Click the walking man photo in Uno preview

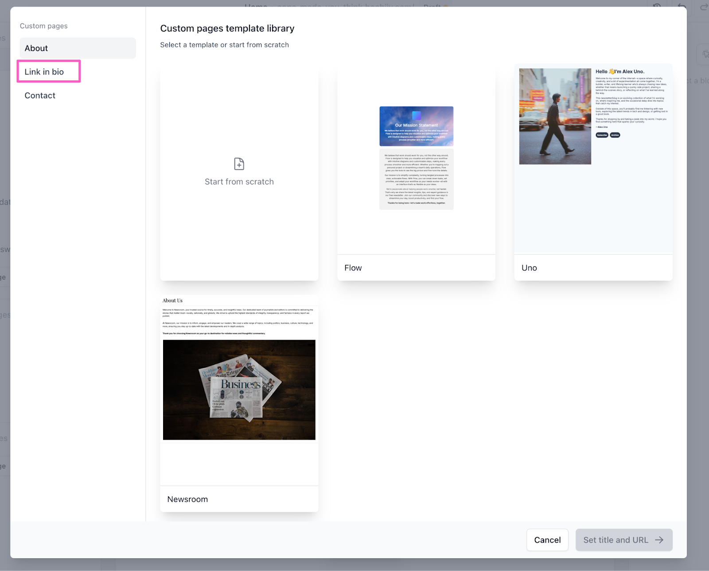pyautogui.click(x=555, y=116)
